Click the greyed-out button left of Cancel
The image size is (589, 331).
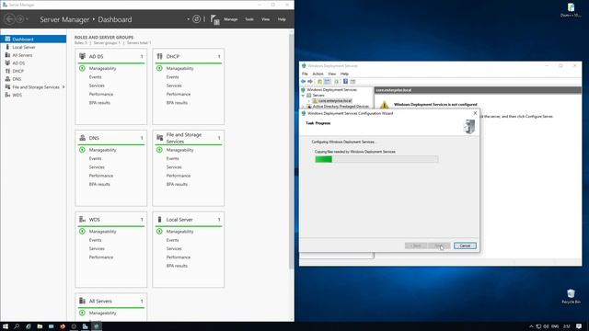click(439, 245)
